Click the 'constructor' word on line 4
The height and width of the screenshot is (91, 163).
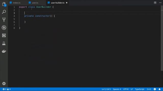(42, 16)
